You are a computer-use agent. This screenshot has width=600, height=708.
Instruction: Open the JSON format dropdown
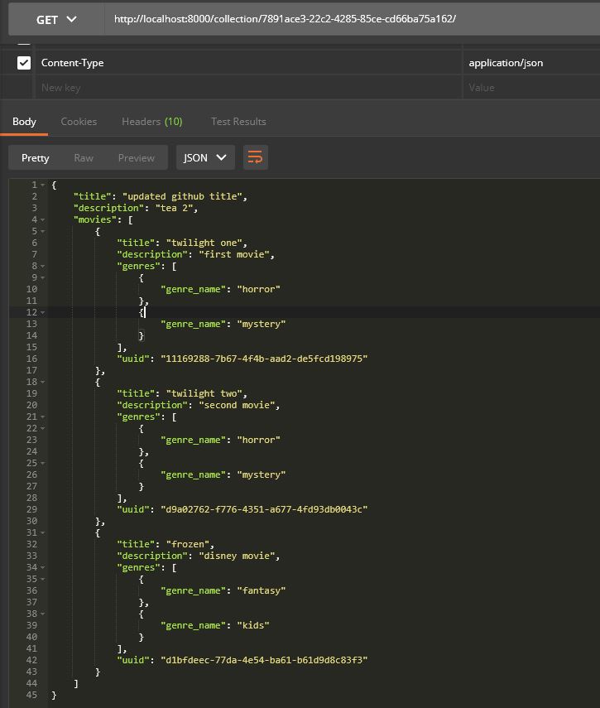(205, 157)
